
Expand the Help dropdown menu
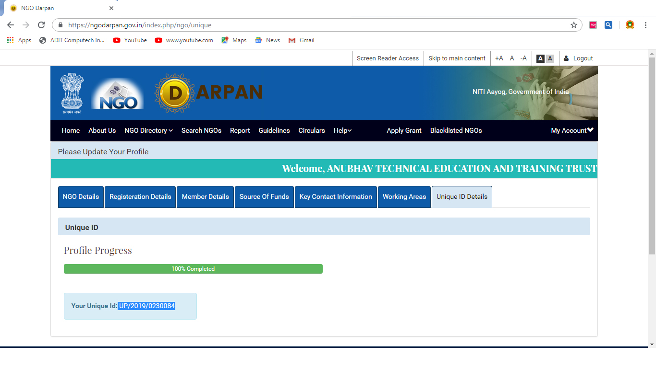pos(342,130)
